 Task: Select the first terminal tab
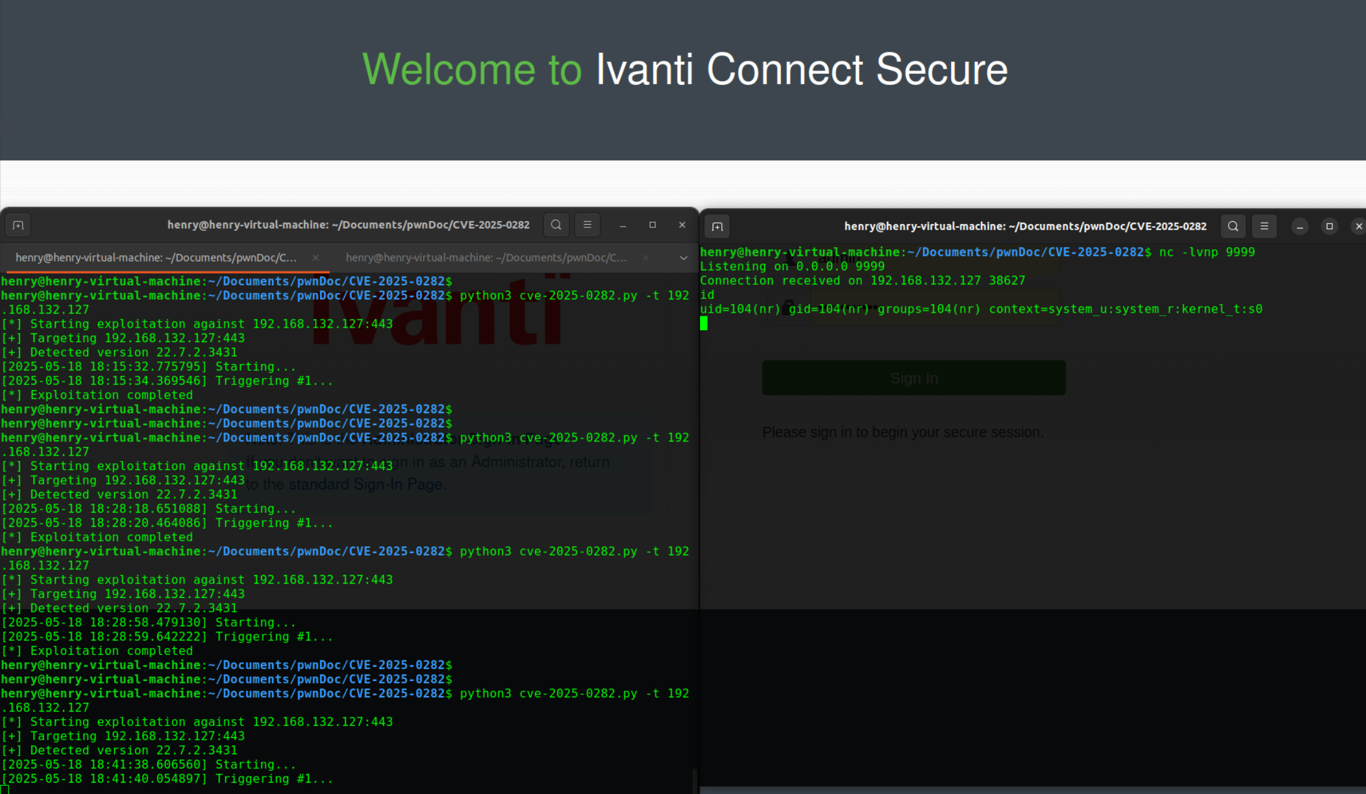click(x=156, y=258)
